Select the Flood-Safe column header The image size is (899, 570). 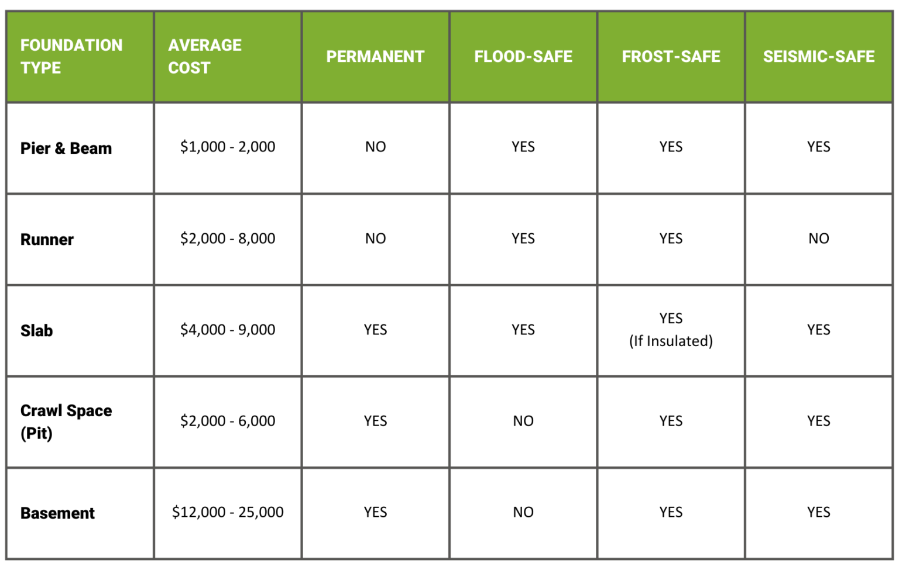(x=523, y=57)
